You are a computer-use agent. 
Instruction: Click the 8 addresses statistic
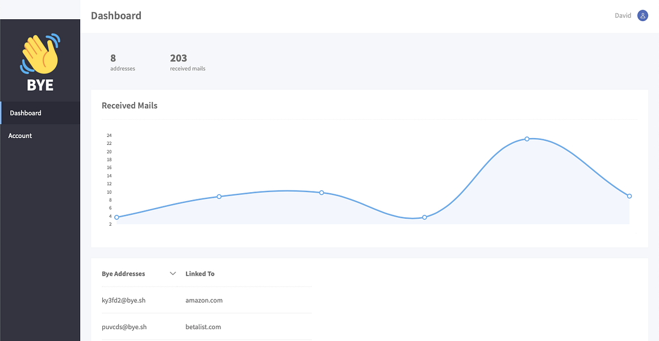click(x=123, y=62)
